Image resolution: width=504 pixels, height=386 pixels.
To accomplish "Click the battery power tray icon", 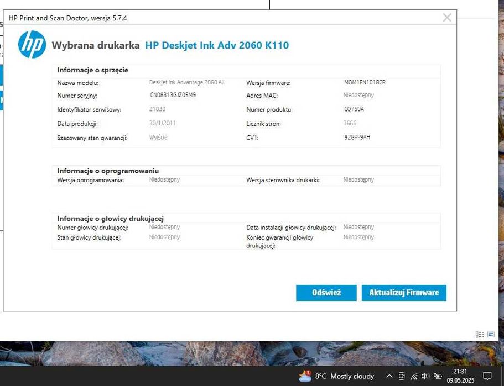I will click(438, 376).
